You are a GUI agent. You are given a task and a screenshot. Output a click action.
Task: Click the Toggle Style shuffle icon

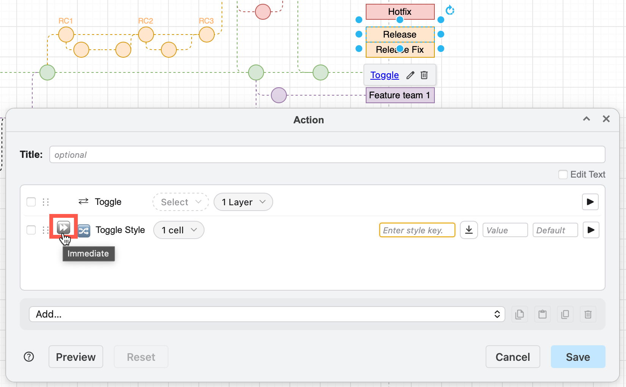pyautogui.click(x=84, y=230)
